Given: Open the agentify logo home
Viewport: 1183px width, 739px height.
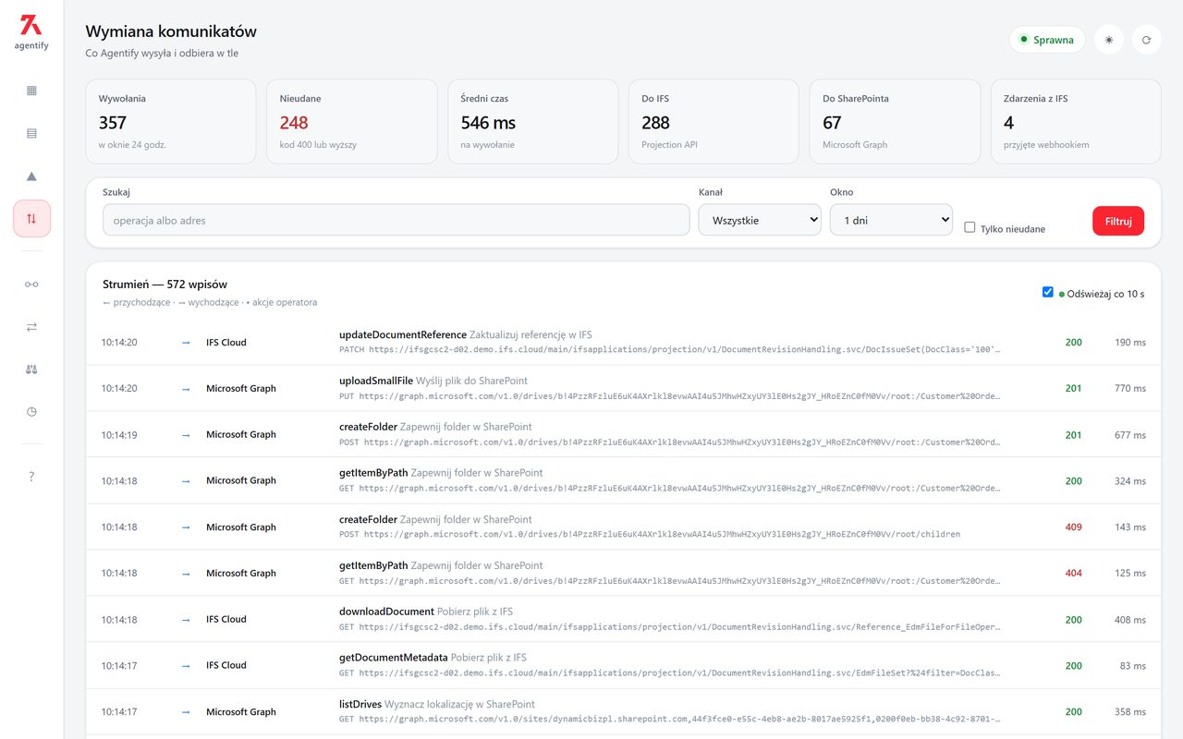Looking at the screenshot, I should click(31, 31).
